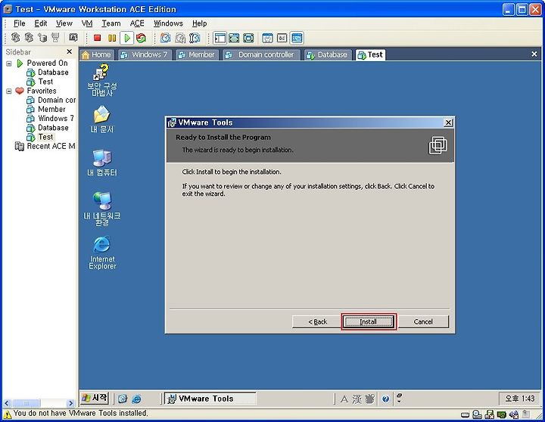Click the fourth grayed toolbar icon
545x422 pixels.
pos(55,37)
